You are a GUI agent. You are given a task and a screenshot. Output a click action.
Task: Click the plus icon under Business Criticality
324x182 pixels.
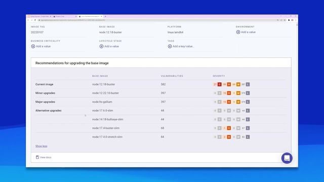33,47
